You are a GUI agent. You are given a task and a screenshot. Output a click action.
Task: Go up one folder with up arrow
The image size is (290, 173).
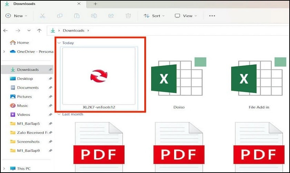point(39,31)
